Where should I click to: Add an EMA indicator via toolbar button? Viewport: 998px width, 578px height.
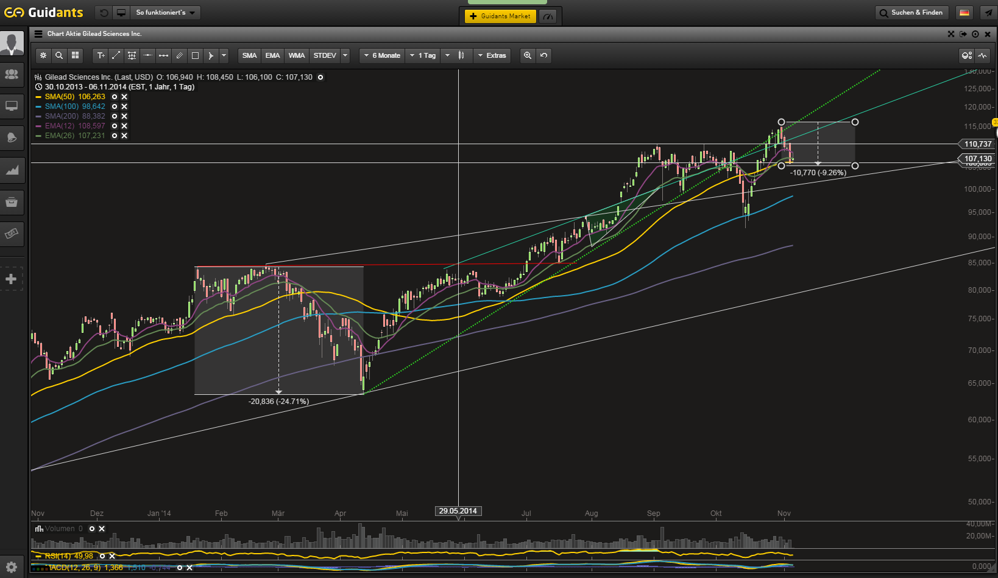272,55
